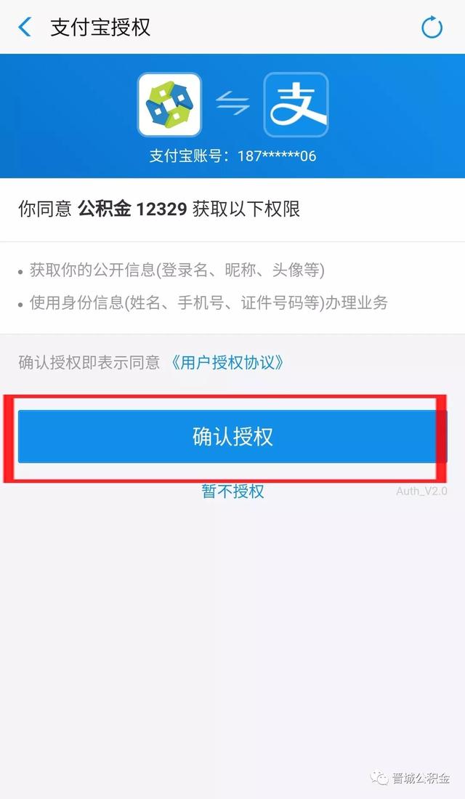The image size is (465, 799).
Task: Select the 使用身份信息 permission line
Action: tap(209, 302)
